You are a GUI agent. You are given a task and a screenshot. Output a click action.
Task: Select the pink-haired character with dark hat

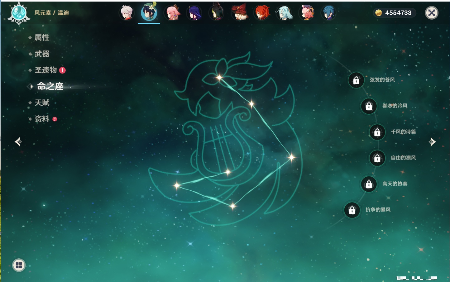[x=307, y=13]
